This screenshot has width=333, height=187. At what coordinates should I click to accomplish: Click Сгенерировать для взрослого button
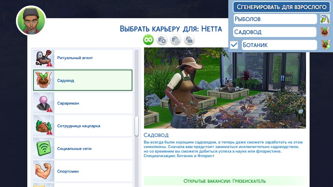(x=281, y=7)
